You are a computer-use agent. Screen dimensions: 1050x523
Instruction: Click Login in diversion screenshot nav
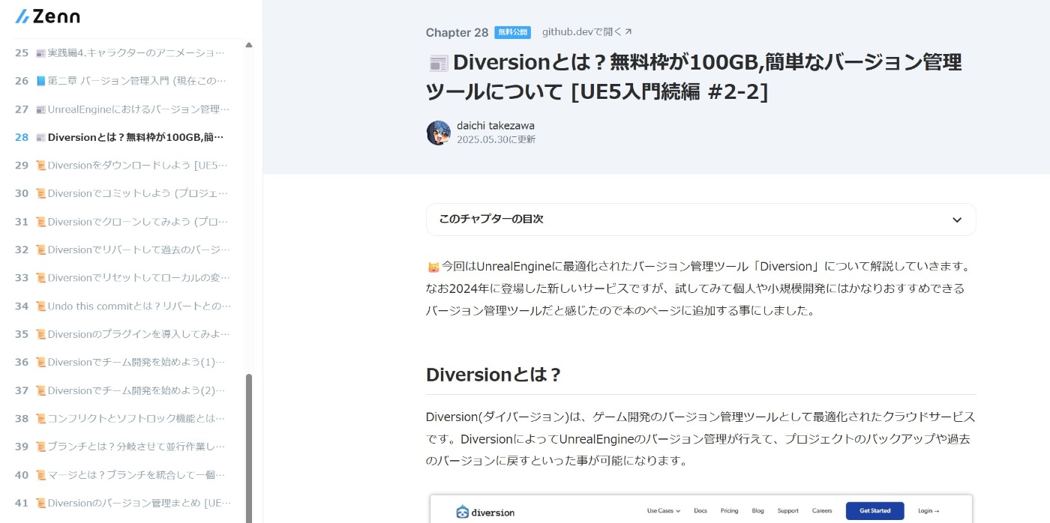tap(928, 511)
